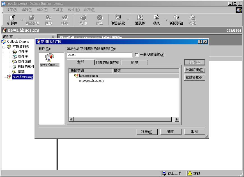Click the dialog help question mark button
Viewport: 244px width, 177px height.
tap(200, 42)
